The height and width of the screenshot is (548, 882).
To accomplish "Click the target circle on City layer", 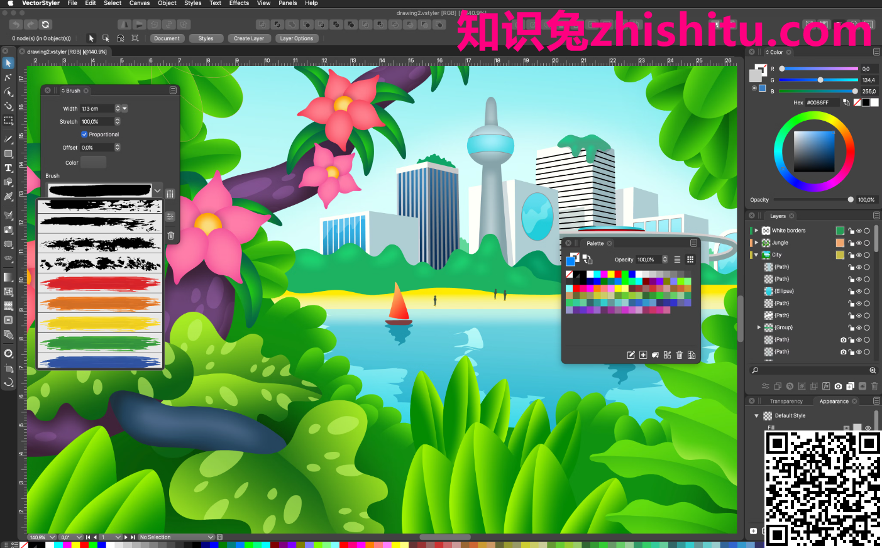I will pos(867,255).
